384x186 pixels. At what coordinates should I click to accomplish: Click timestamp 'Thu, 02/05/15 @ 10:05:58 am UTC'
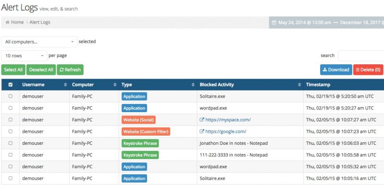tap(341, 155)
